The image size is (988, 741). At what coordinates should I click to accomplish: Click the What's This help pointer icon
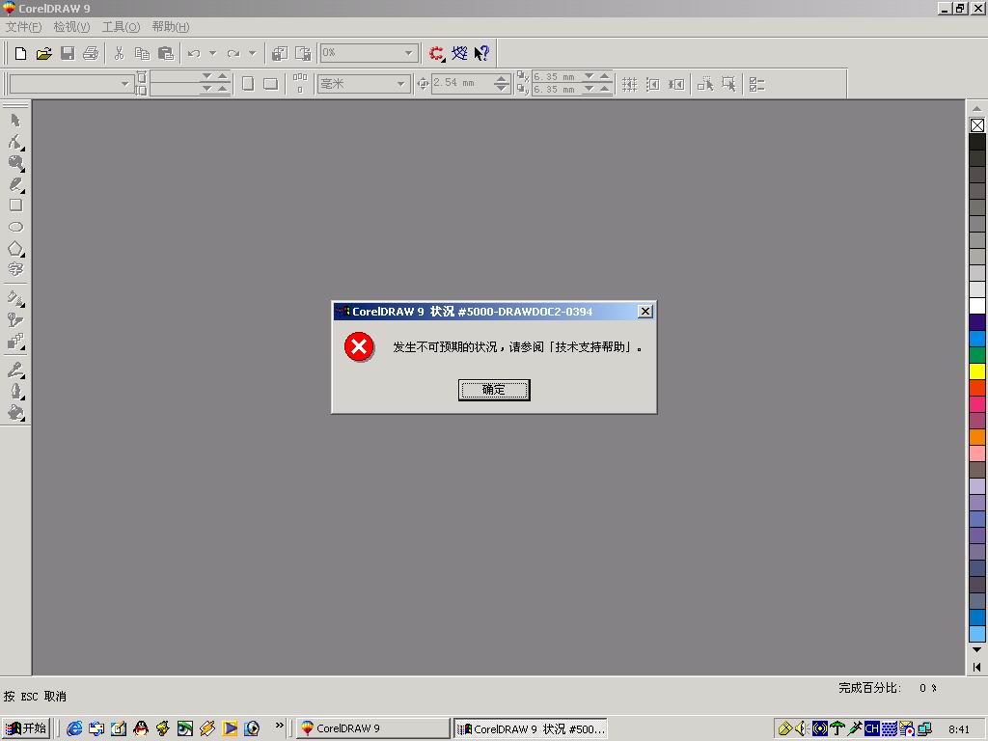tap(482, 54)
